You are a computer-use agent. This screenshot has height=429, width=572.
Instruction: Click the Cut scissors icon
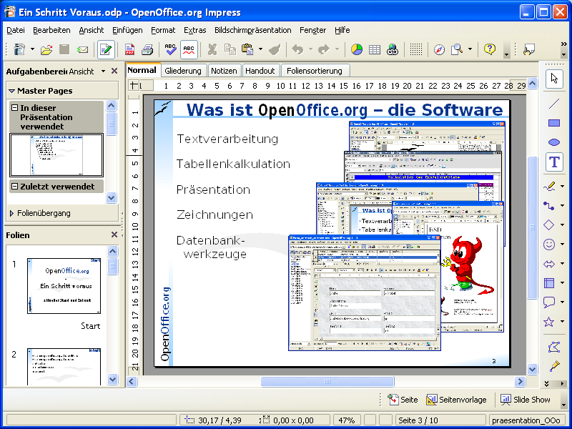[x=212, y=49]
